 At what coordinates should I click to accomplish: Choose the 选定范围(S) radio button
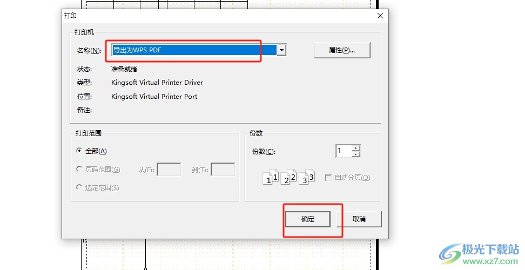tap(79, 187)
